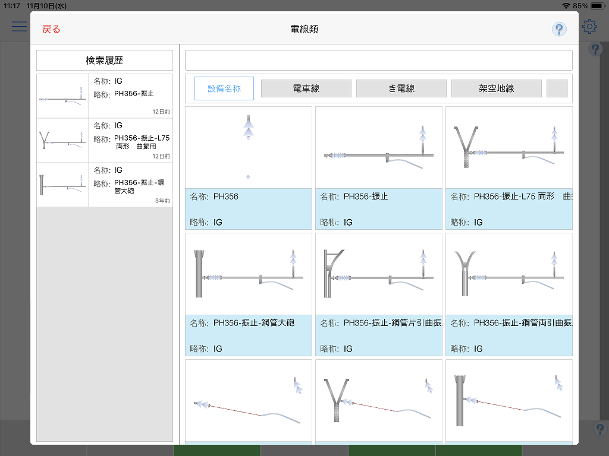This screenshot has width=609, height=456.
Task: Select the 電車線 category tab
Action: (306, 88)
